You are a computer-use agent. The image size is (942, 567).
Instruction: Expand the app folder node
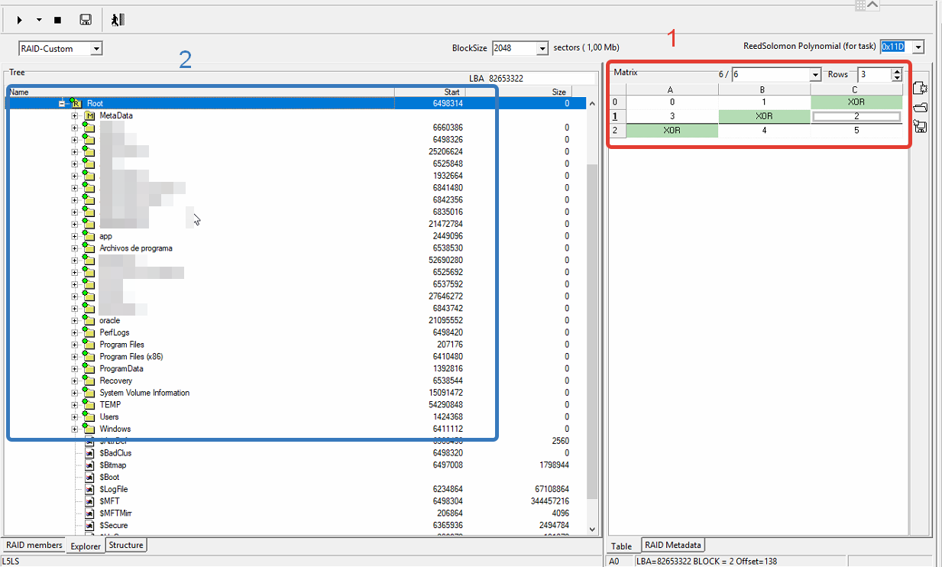(x=75, y=236)
